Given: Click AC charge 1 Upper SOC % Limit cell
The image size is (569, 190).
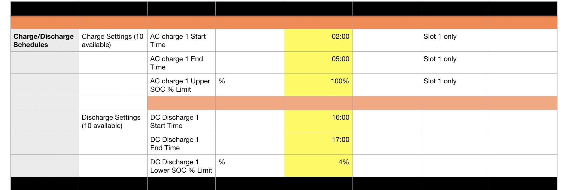Looking at the screenshot, I should pyautogui.click(x=181, y=85).
